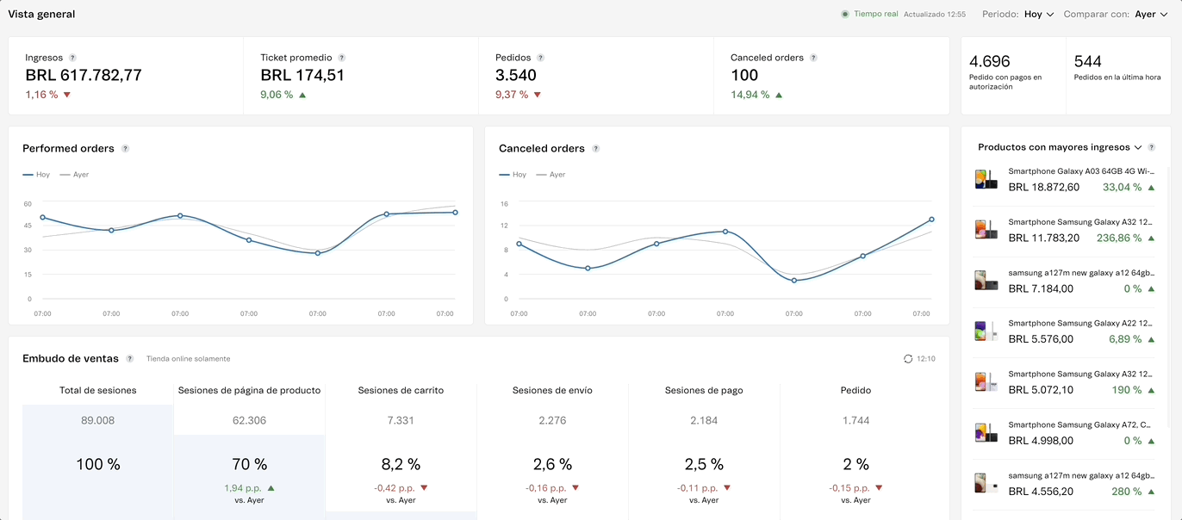Click the refresh icon in sales funnel
1182x520 pixels.
coord(908,359)
